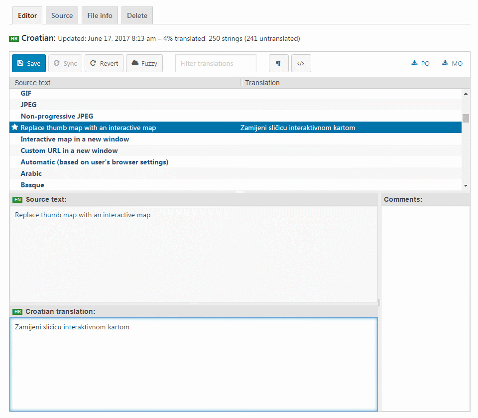Viewport: 478px width, 418px height.
Task: Select the JPEG source string
Action: click(x=28, y=105)
